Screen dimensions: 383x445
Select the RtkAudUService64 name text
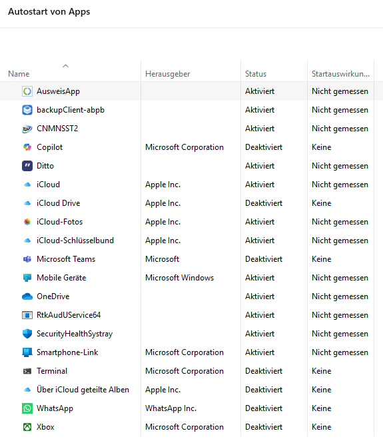point(69,315)
